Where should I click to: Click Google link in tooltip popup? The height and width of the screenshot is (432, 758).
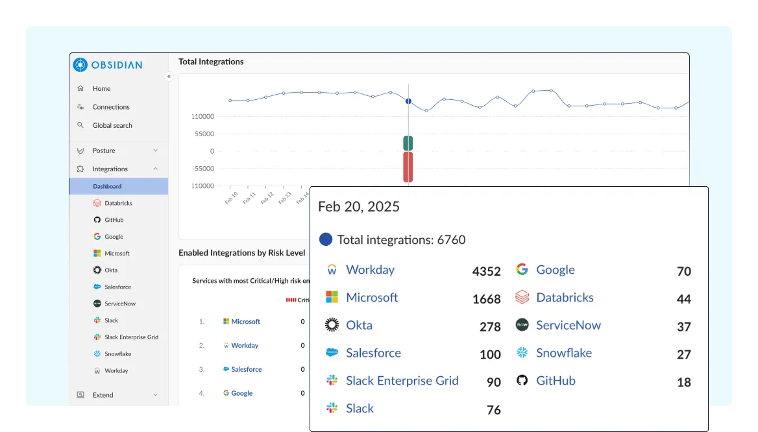coord(556,270)
